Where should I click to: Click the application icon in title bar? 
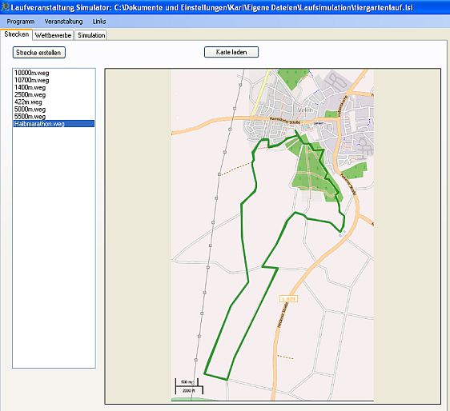[x=5, y=7]
